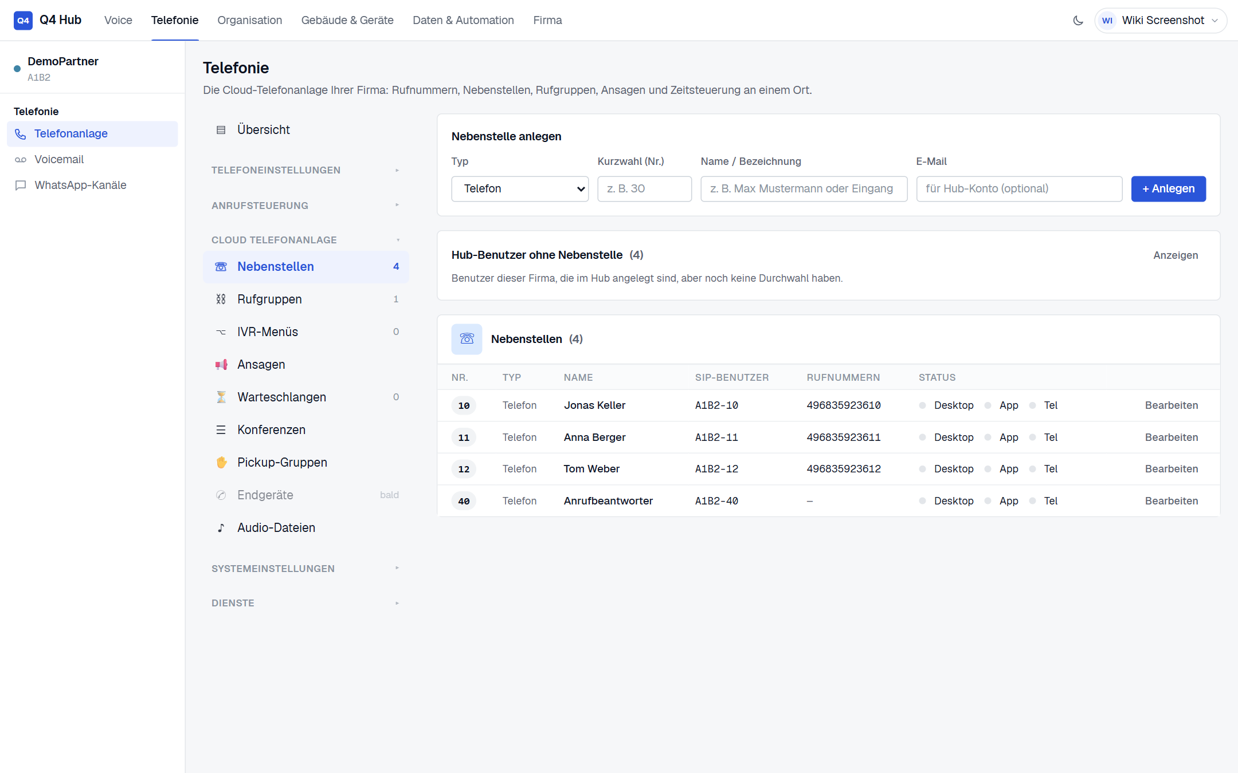The height and width of the screenshot is (773, 1238).
Task: Click Bearbeiten for Jonas Keller
Action: point(1172,405)
